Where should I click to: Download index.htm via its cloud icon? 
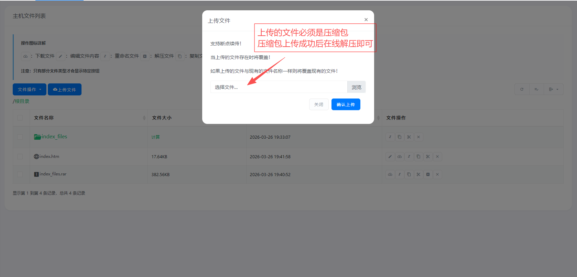pos(400,157)
